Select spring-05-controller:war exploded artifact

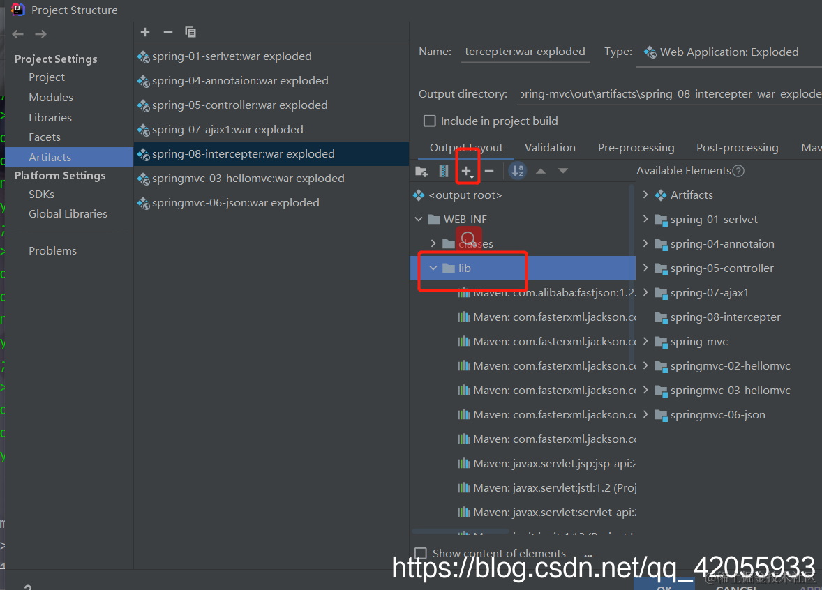click(271, 105)
